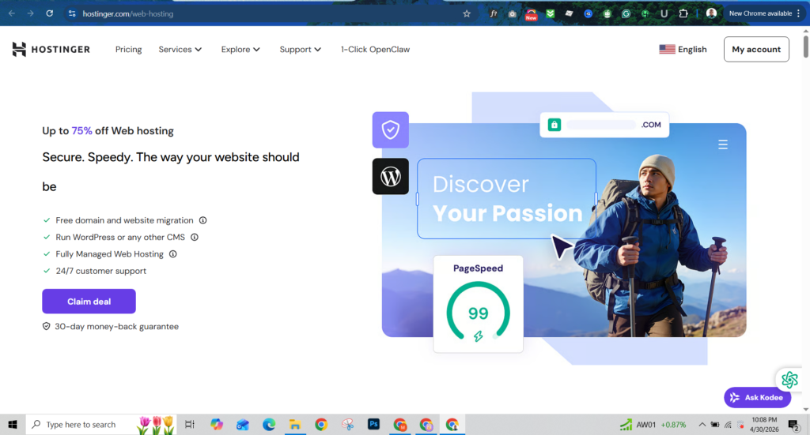Expand the Explore dropdown menu
Screen dimensions: 810x435
pos(240,50)
